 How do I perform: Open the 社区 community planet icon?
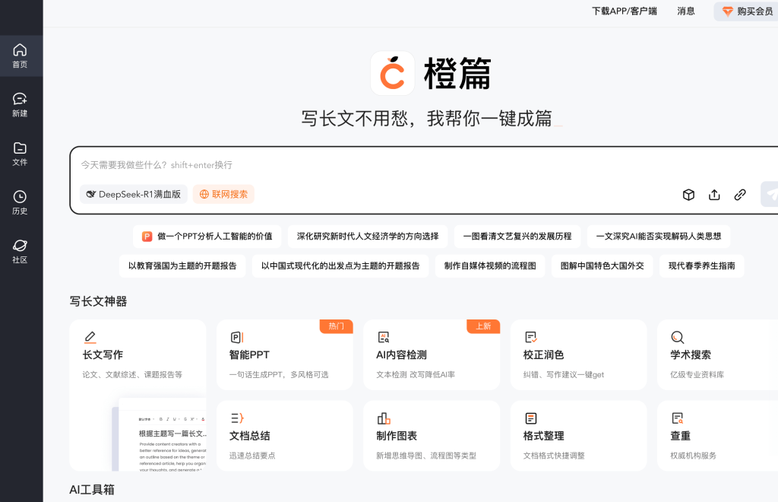click(20, 245)
